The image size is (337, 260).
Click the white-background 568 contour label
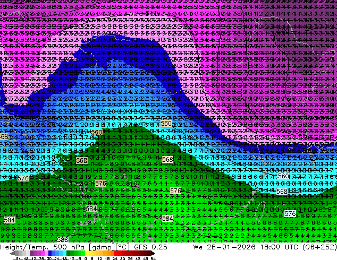[x=282, y=191]
